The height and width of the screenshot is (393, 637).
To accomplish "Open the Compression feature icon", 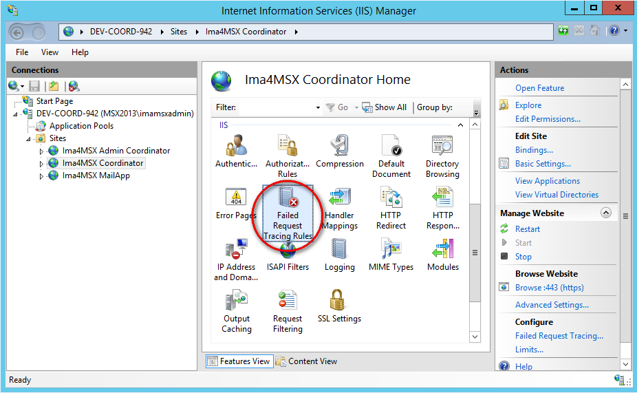I will point(340,151).
